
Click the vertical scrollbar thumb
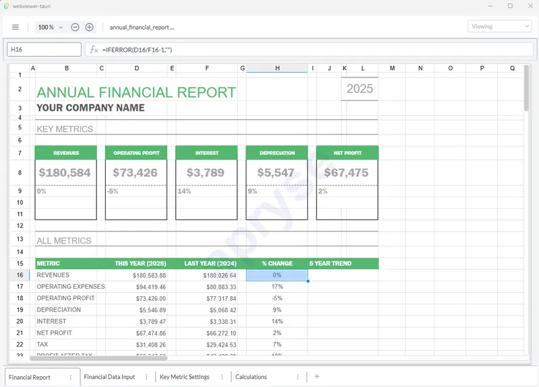tap(526, 87)
